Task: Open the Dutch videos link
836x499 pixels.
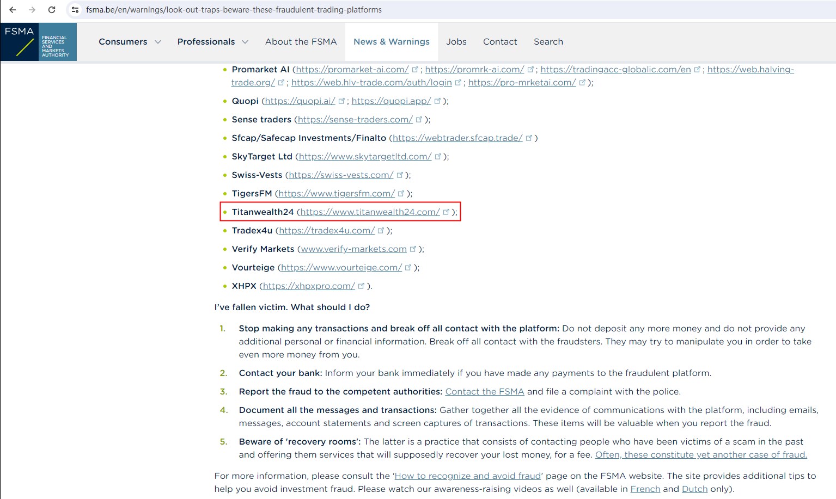Action: tap(695, 489)
